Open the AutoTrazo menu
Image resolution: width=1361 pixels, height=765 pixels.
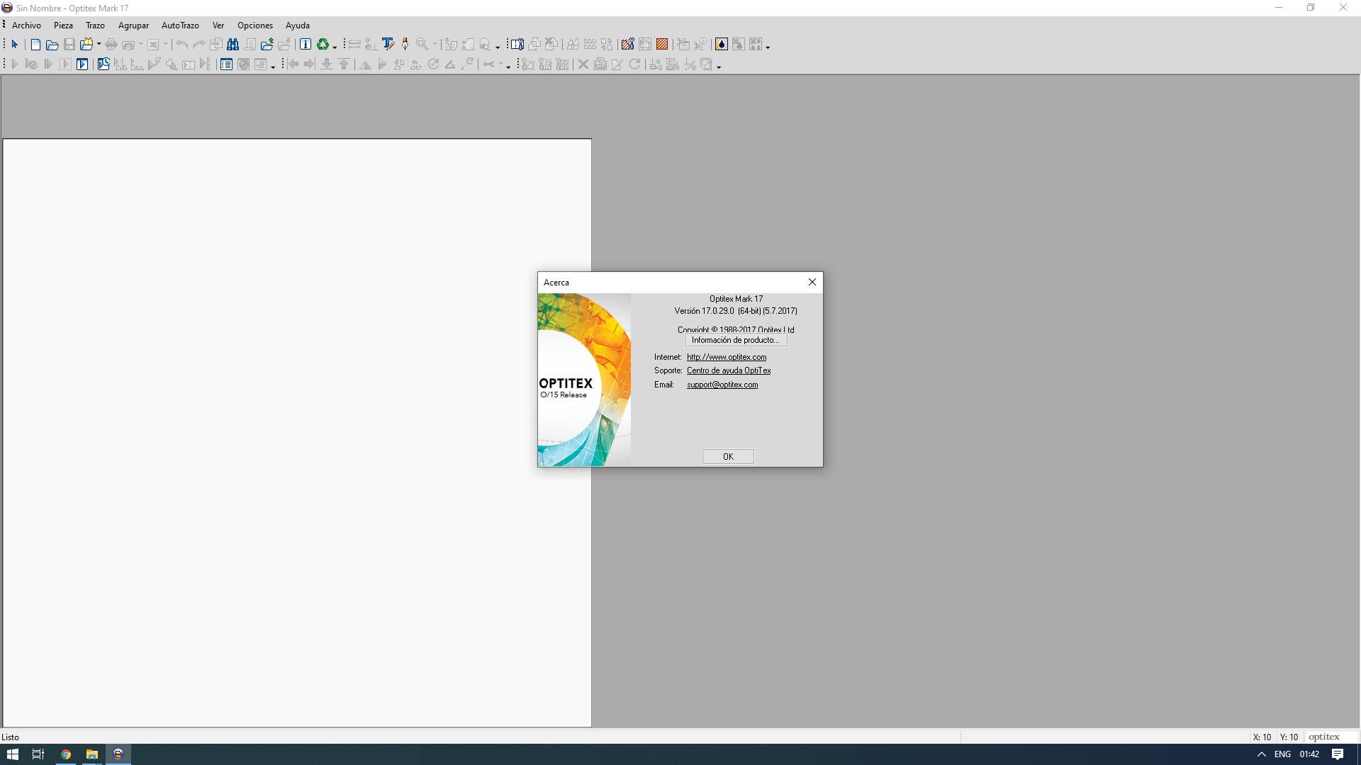click(x=180, y=25)
